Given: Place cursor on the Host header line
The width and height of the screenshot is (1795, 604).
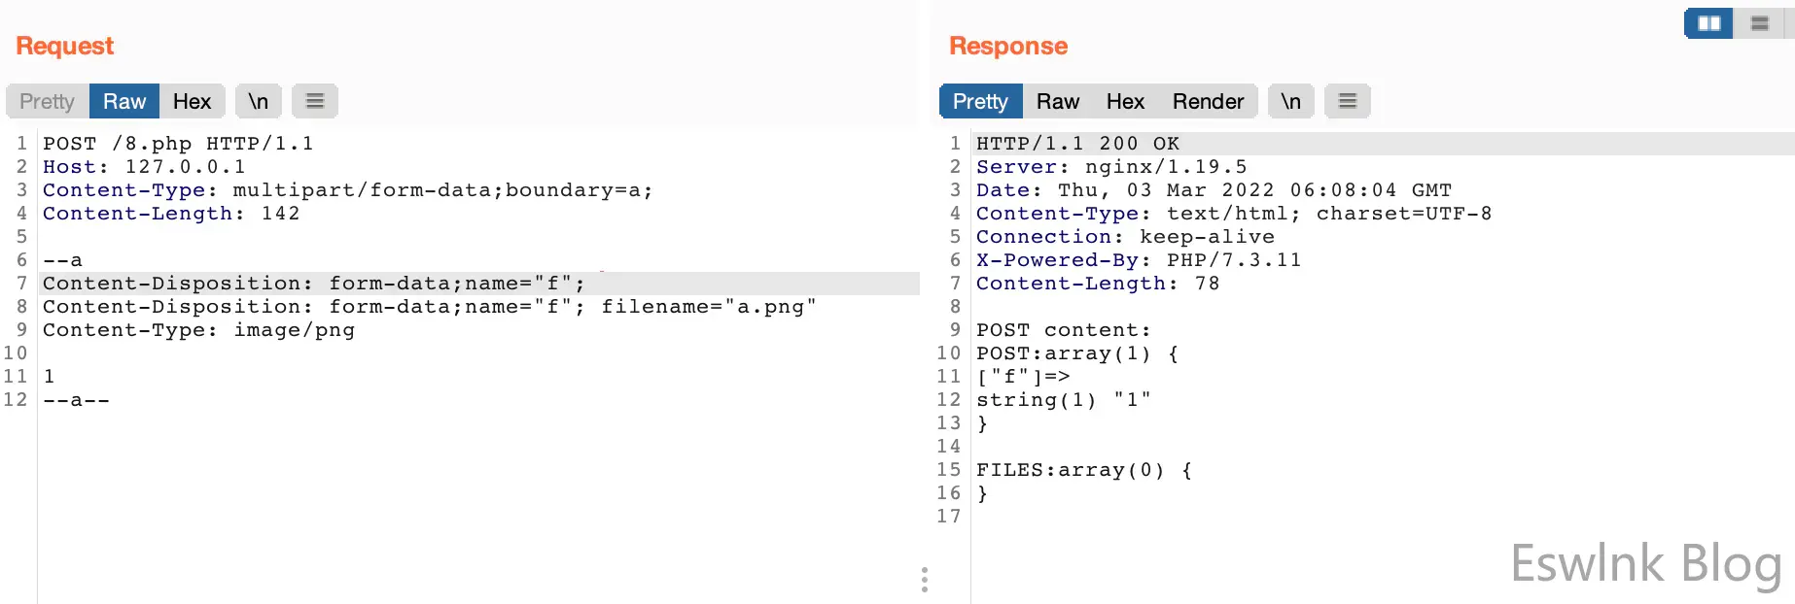Looking at the screenshot, I should click(x=144, y=167).
